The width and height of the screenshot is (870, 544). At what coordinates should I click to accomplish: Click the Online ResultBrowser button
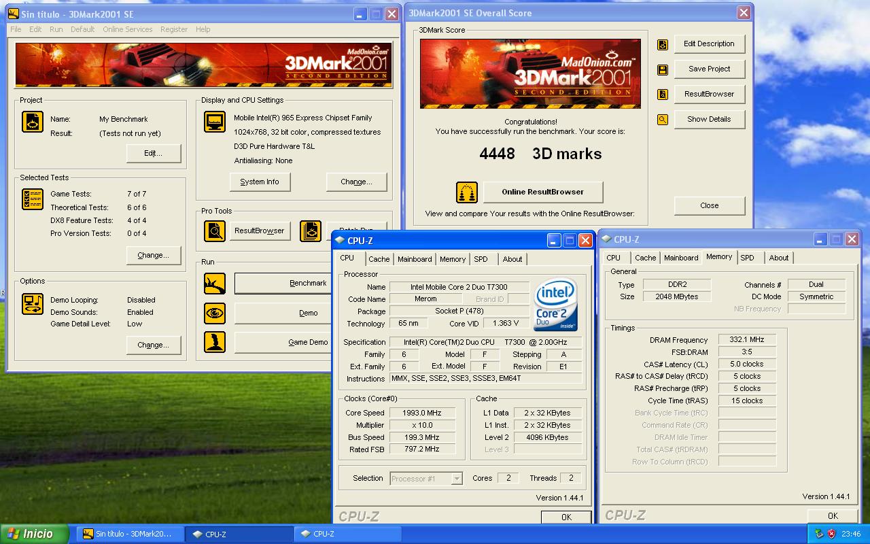(542, 192)
